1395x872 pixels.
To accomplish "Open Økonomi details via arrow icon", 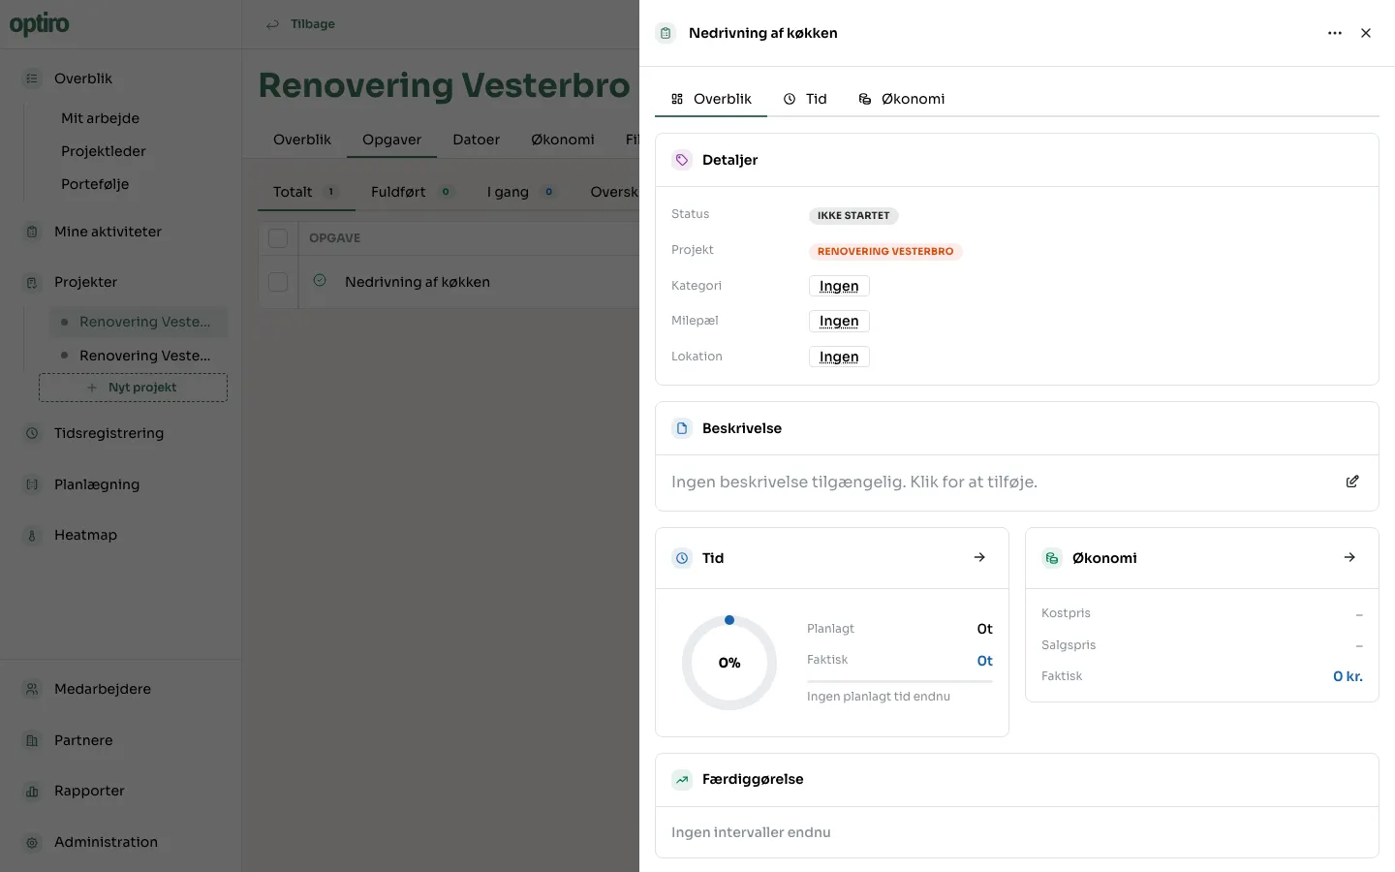I will [x=1349, y=557].
